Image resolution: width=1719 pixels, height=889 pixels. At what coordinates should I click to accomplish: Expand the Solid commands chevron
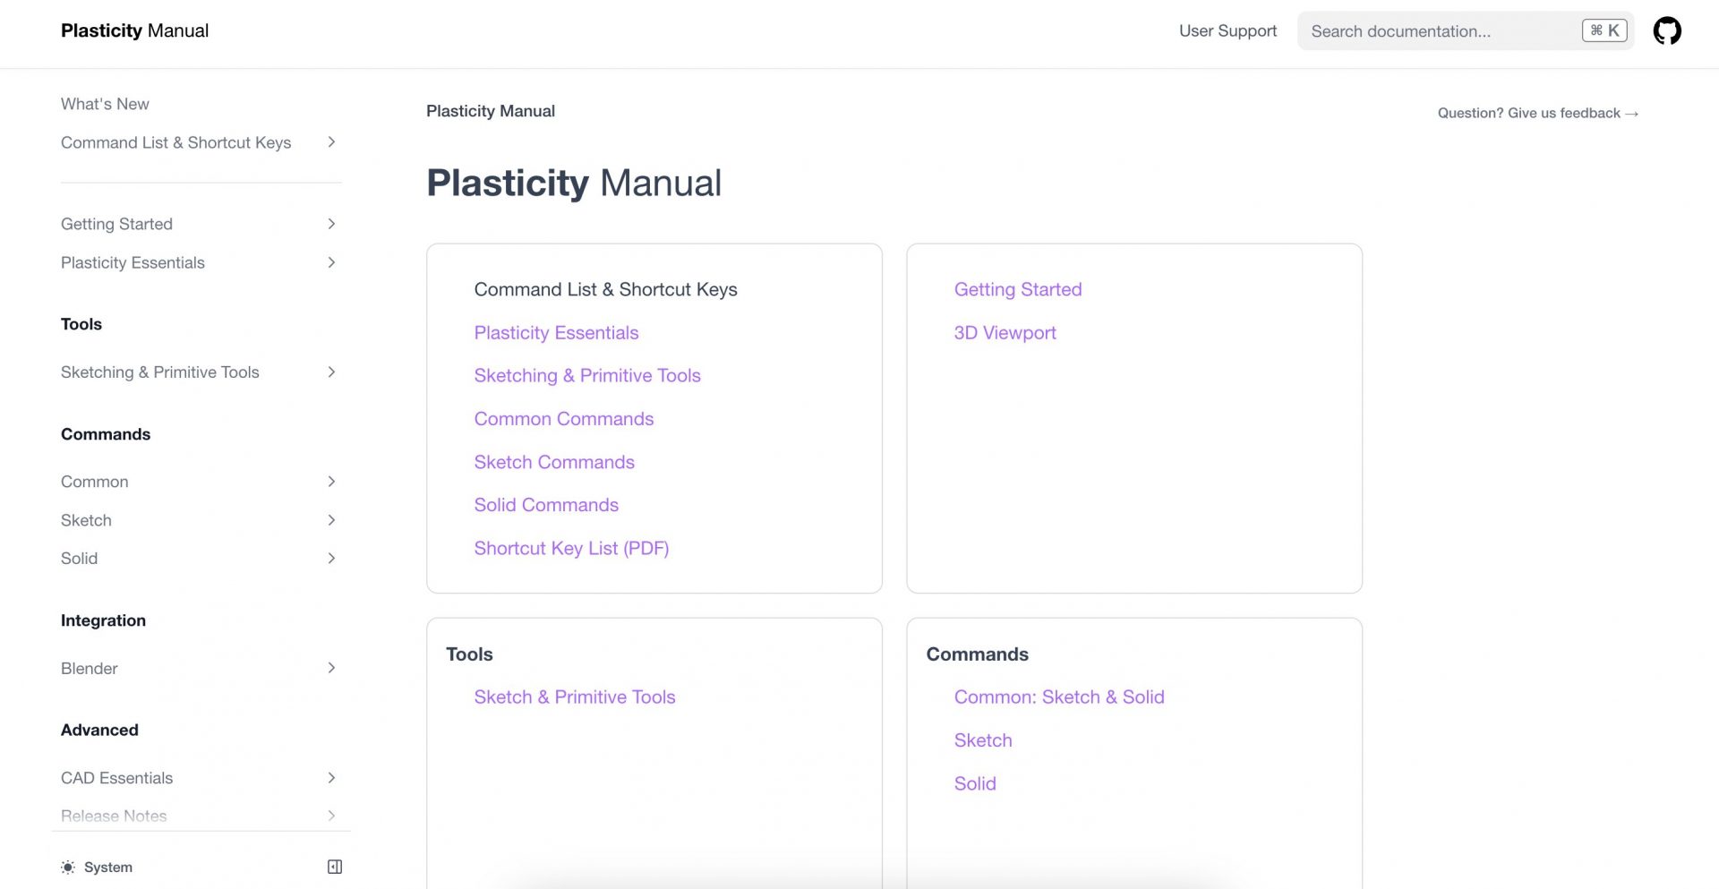click(x=331, y=559)
